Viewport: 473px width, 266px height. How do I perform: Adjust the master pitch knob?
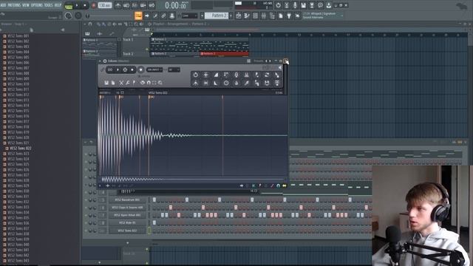(x=78, y=16)
